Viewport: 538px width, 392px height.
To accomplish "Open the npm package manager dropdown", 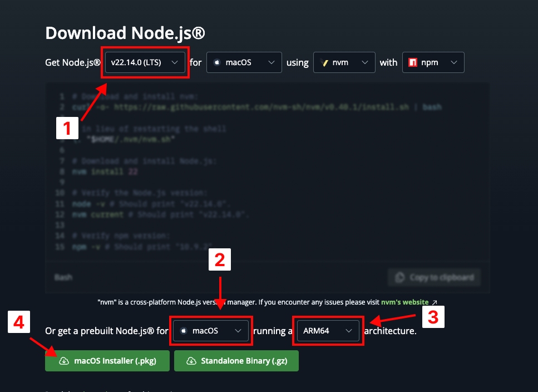I will 433,62.
